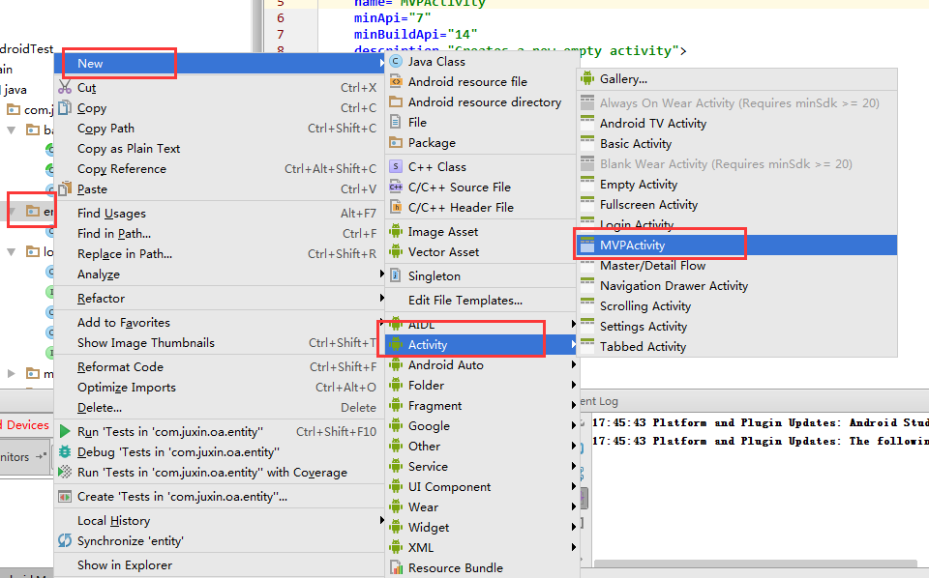929x578 pixels.
Task: Choose Edit File Templates option
Action: pyautogui.click(x=464, y=301)
